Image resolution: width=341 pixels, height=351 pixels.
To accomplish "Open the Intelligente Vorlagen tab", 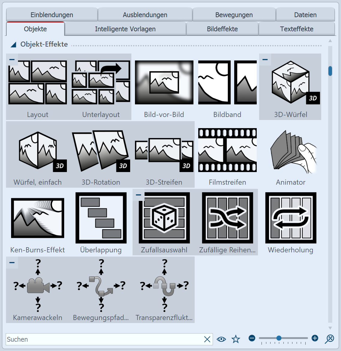I will click(x=125, y=29).
